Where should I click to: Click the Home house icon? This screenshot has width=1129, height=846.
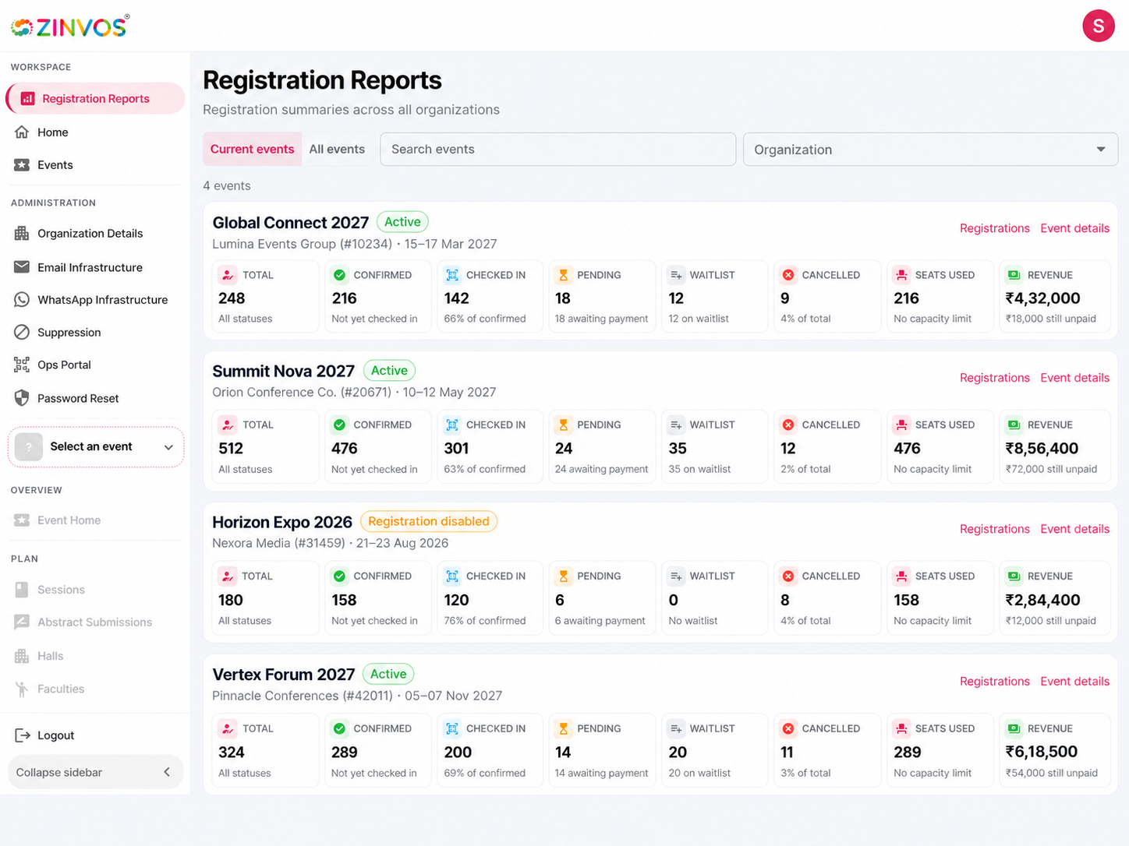[x=22, y=132]
